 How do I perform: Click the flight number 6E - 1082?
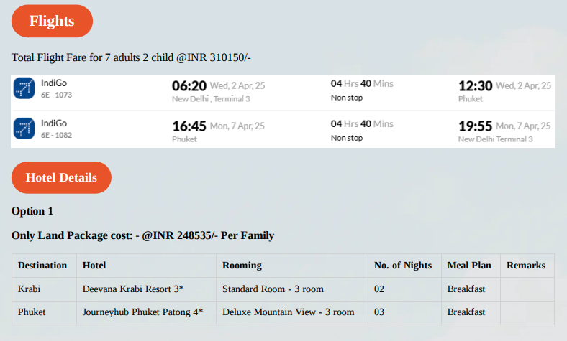coord(56,135)
